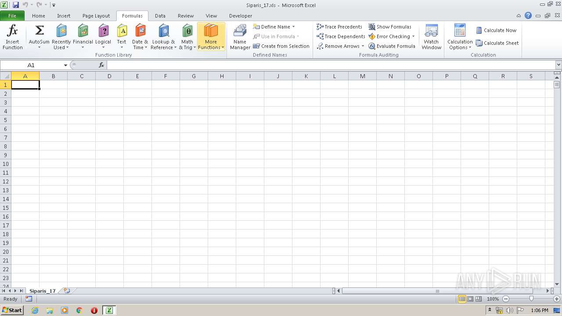The width and height of the screenshot is (562, 316).
Task: Switch to the View tab
Action: pyautogui.click(x=211, y=16)
